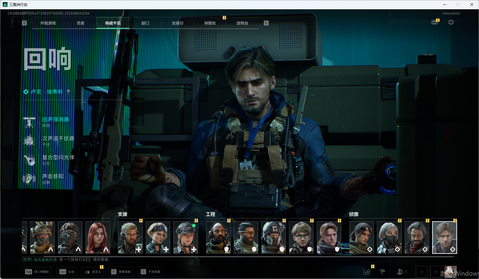This screenshot has height=279, width=479.
Task: Select the bald bearded engineer operator
Action: coord(218,237)
